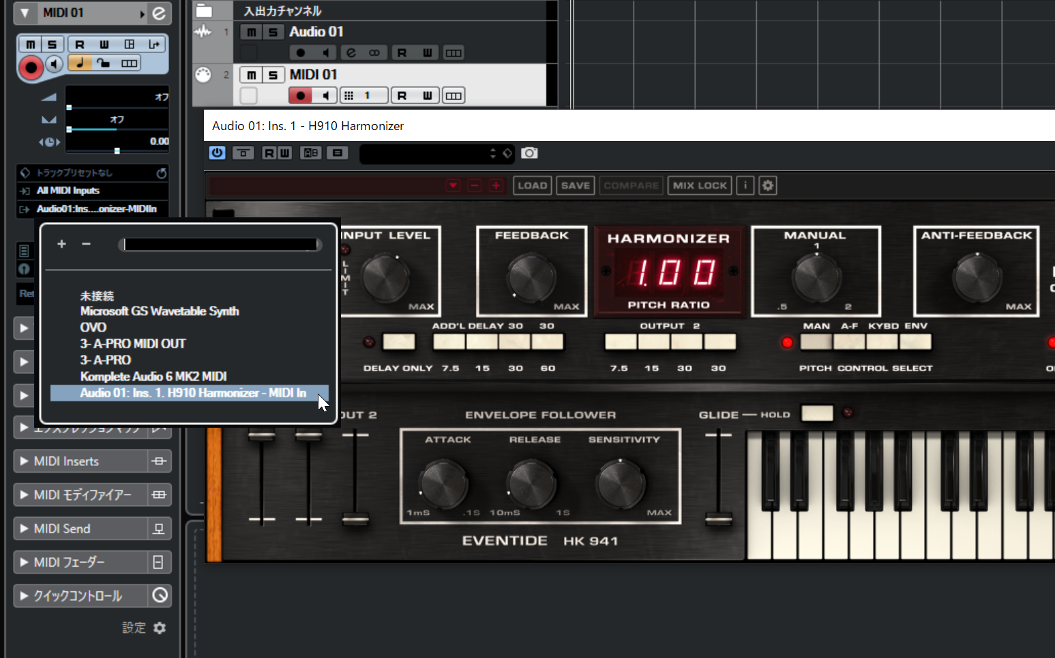Reload track preset with circular arrow icon
Screen dimensions: 1055x658
tap(162, 173)
